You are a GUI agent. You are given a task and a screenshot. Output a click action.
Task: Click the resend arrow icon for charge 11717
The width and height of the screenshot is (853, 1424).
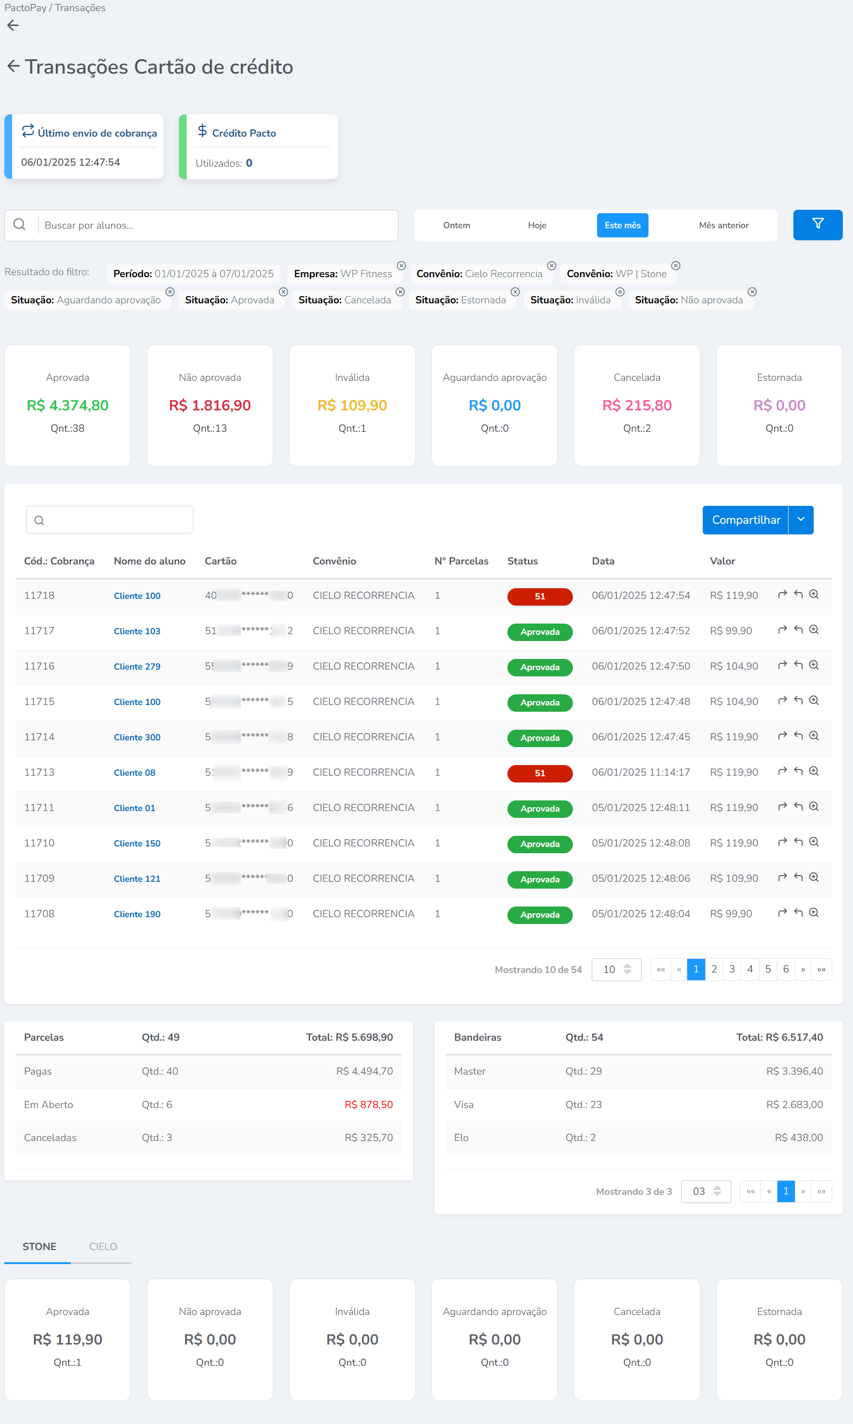[x=782, y=630]
